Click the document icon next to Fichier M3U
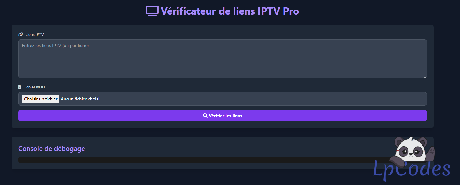The height and width of the screenshot is (185, 460). click(x=19, y=87)
